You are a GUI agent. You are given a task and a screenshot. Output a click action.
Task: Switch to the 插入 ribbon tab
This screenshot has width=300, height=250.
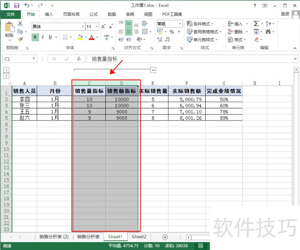(49, 14)
